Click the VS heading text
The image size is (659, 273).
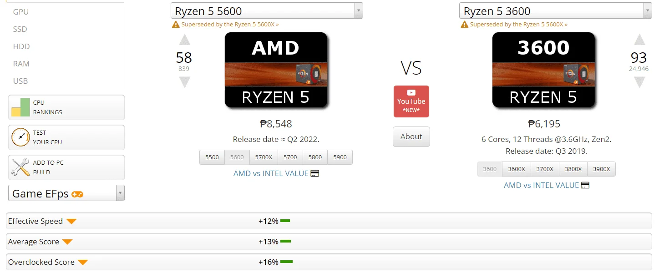click(x=411, y=68)
